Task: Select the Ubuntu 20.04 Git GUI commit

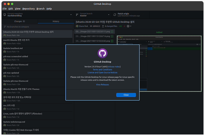Action: click(37, 34)
